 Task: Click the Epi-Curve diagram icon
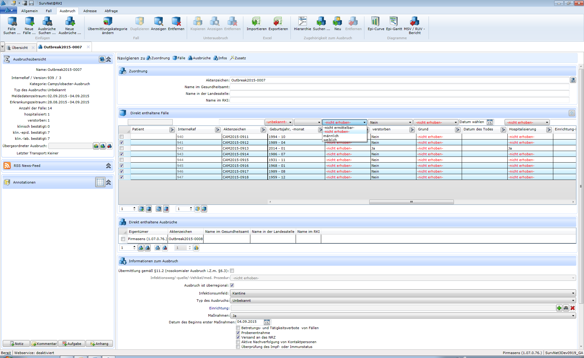pyautogui.click(x=375, y=22)
